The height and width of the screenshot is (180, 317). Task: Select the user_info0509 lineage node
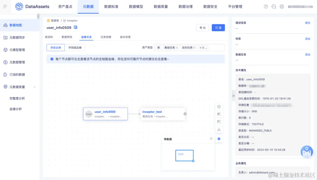click(105, 114)
